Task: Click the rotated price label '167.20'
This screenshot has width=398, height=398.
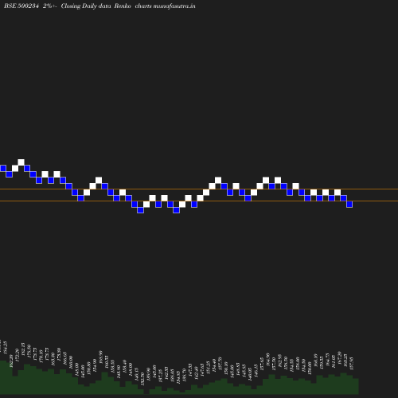Action: click(339, 357)
